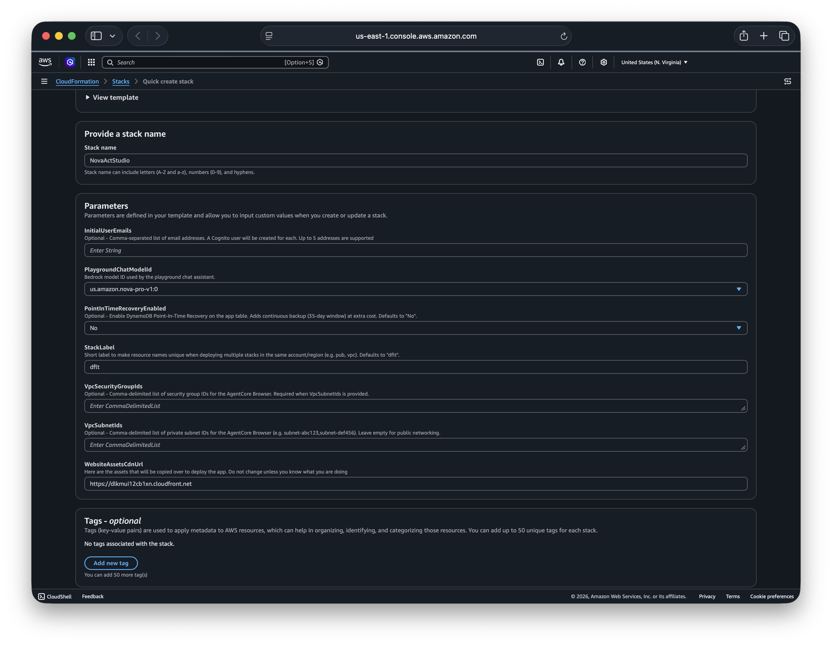Click the Add new tag button

tap(111, 563)
